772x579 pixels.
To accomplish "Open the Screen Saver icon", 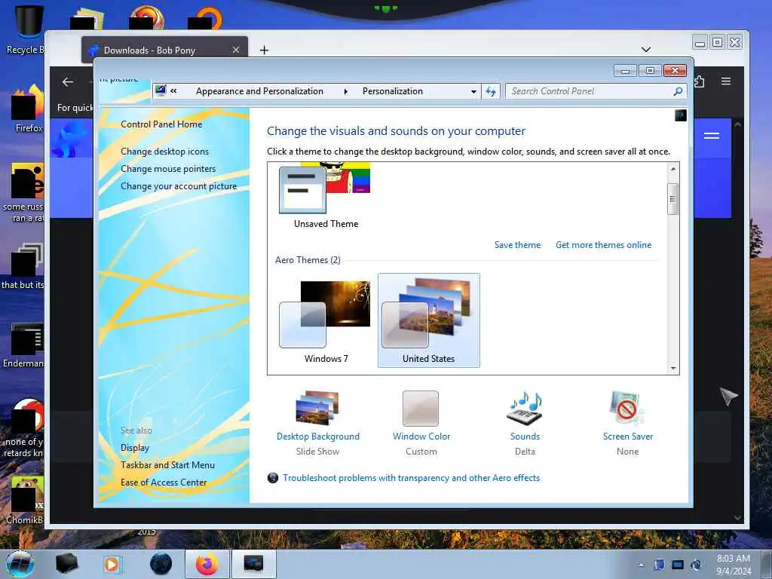I will pos(626,408).
